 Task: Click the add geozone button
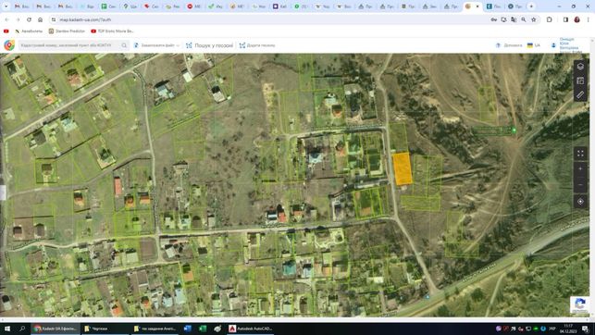(x=257, y=45)
